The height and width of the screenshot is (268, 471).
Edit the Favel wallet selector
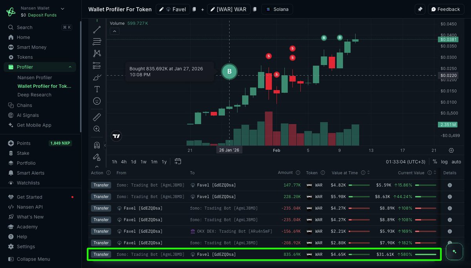[x=173, y=9]
